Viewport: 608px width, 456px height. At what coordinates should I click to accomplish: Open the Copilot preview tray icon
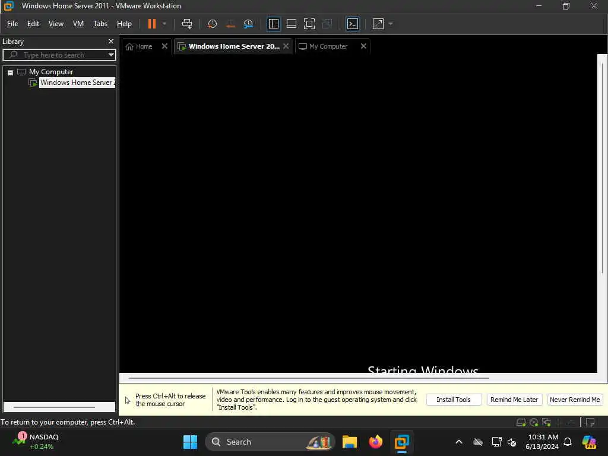tap(589, 442)
